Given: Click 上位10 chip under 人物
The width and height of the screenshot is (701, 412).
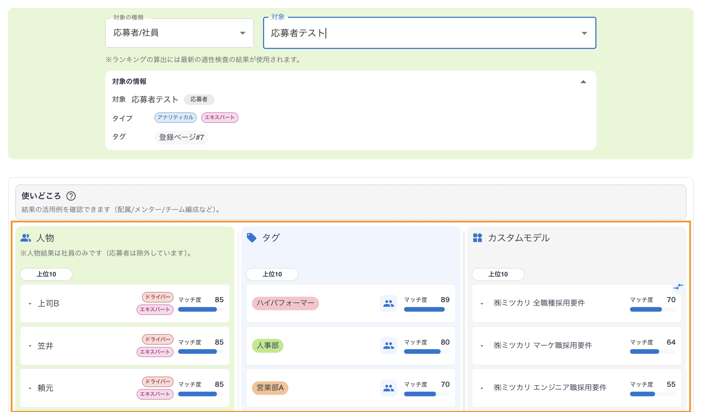Looking at the screenshot, I should point(46,274).
